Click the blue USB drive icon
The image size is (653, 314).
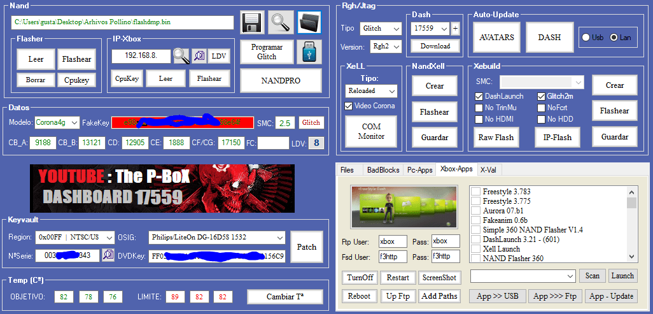310,52
